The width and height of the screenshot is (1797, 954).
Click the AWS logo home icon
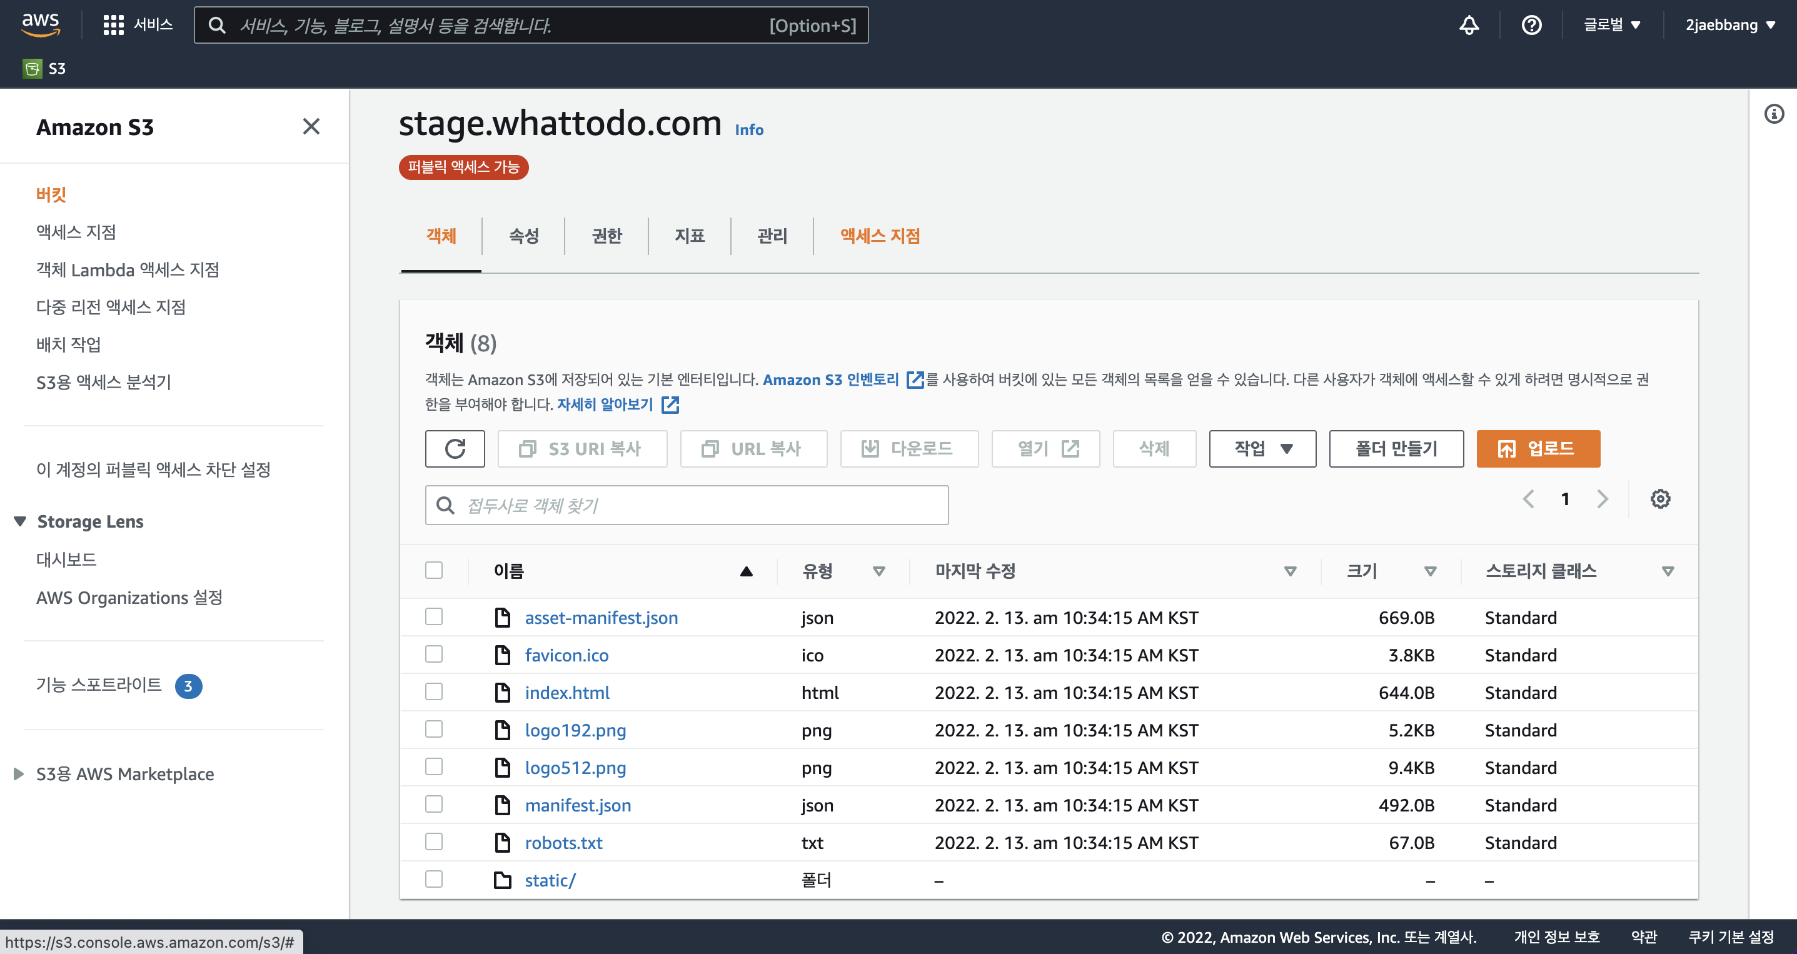(x=41, y=24)
